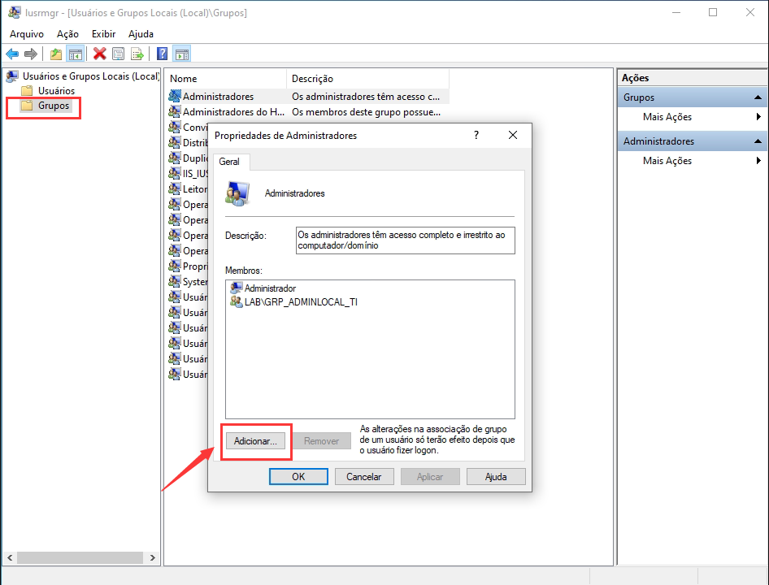The image size is (769, 585).
Task: Toggle the console tree visibility icon
Action: (76, 54)
